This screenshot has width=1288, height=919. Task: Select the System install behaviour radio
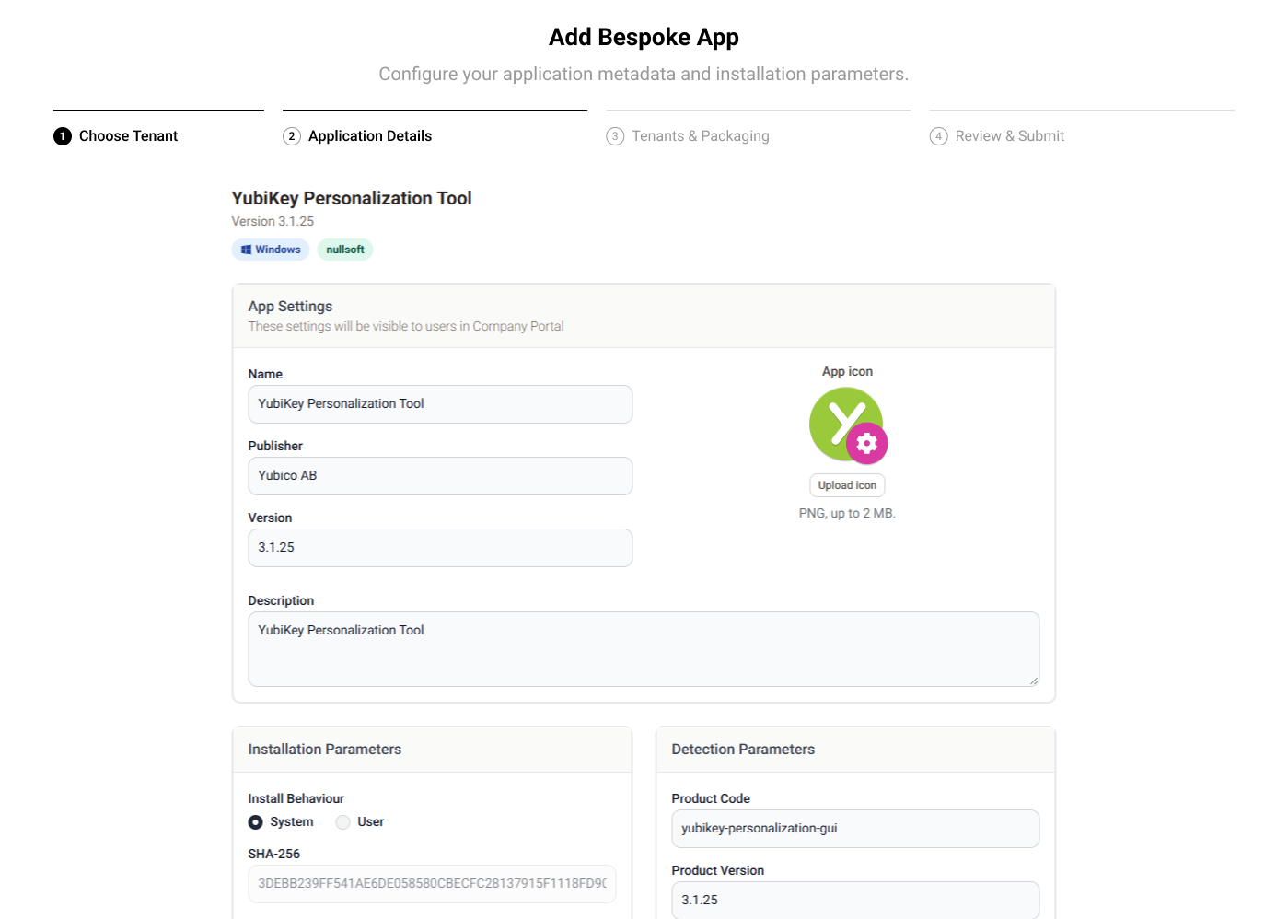(255, 822)
